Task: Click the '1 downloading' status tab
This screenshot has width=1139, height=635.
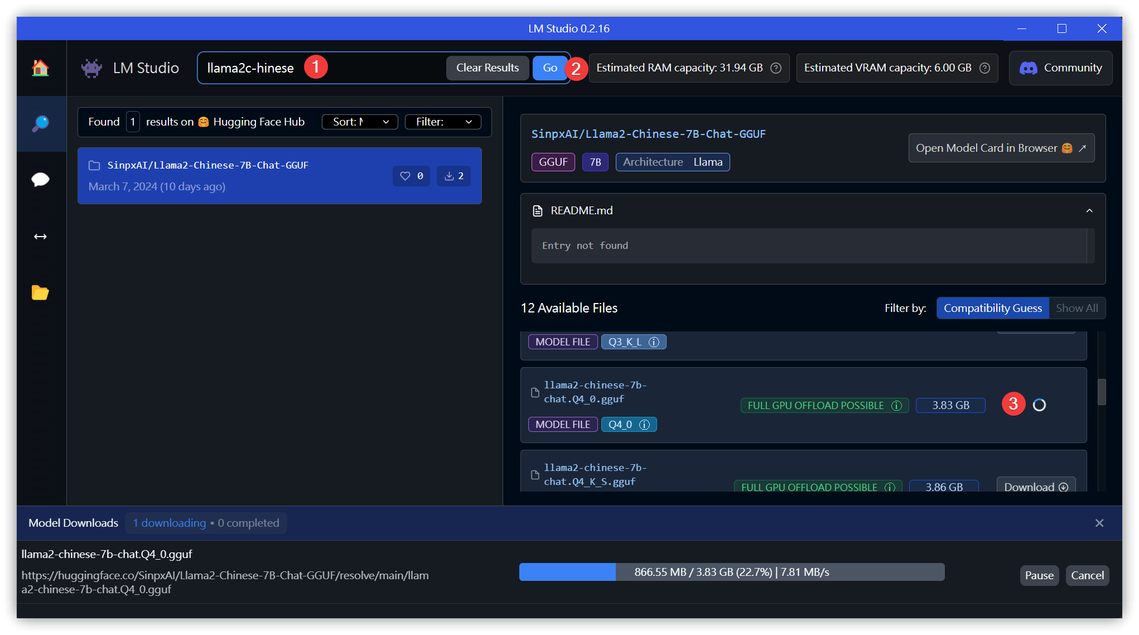Action: click(x=169, y=523)
